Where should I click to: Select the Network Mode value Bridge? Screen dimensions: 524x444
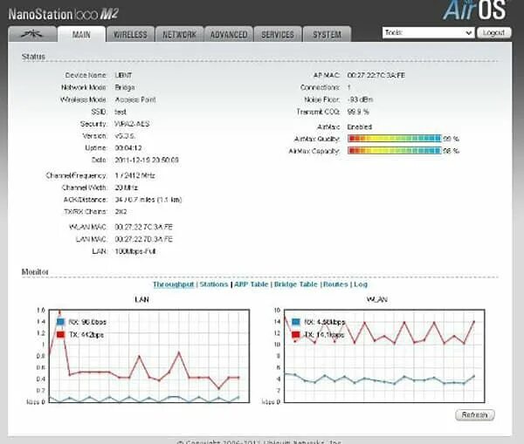coord(125,87)
